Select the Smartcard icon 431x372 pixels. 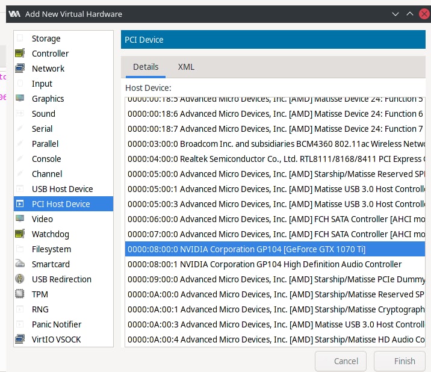[x=20, y=264]
